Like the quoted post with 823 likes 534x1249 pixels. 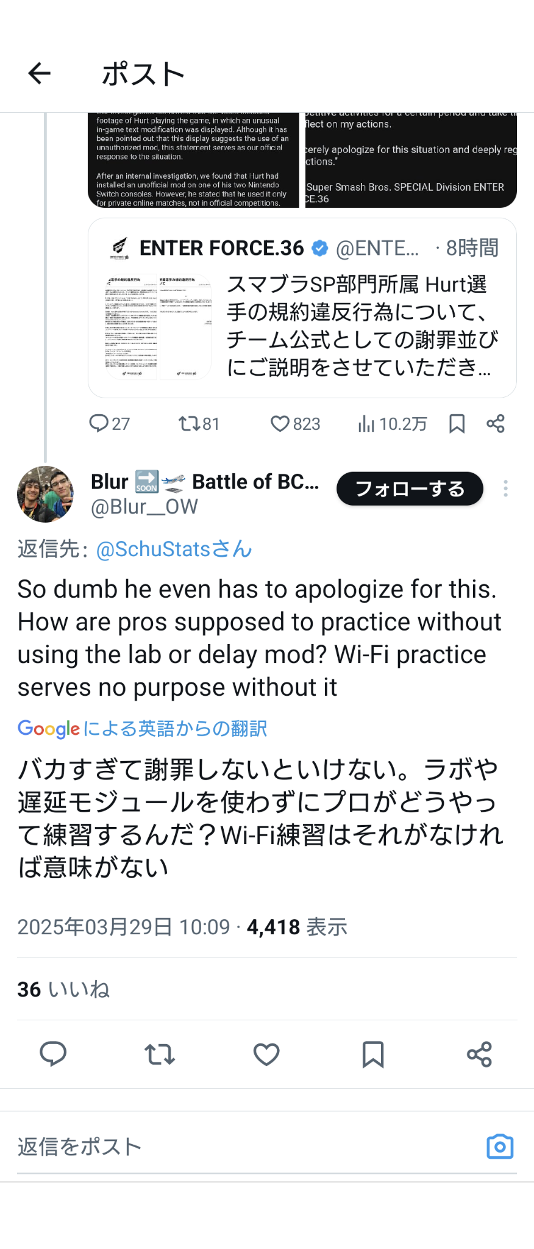click(x=295, y=424)
